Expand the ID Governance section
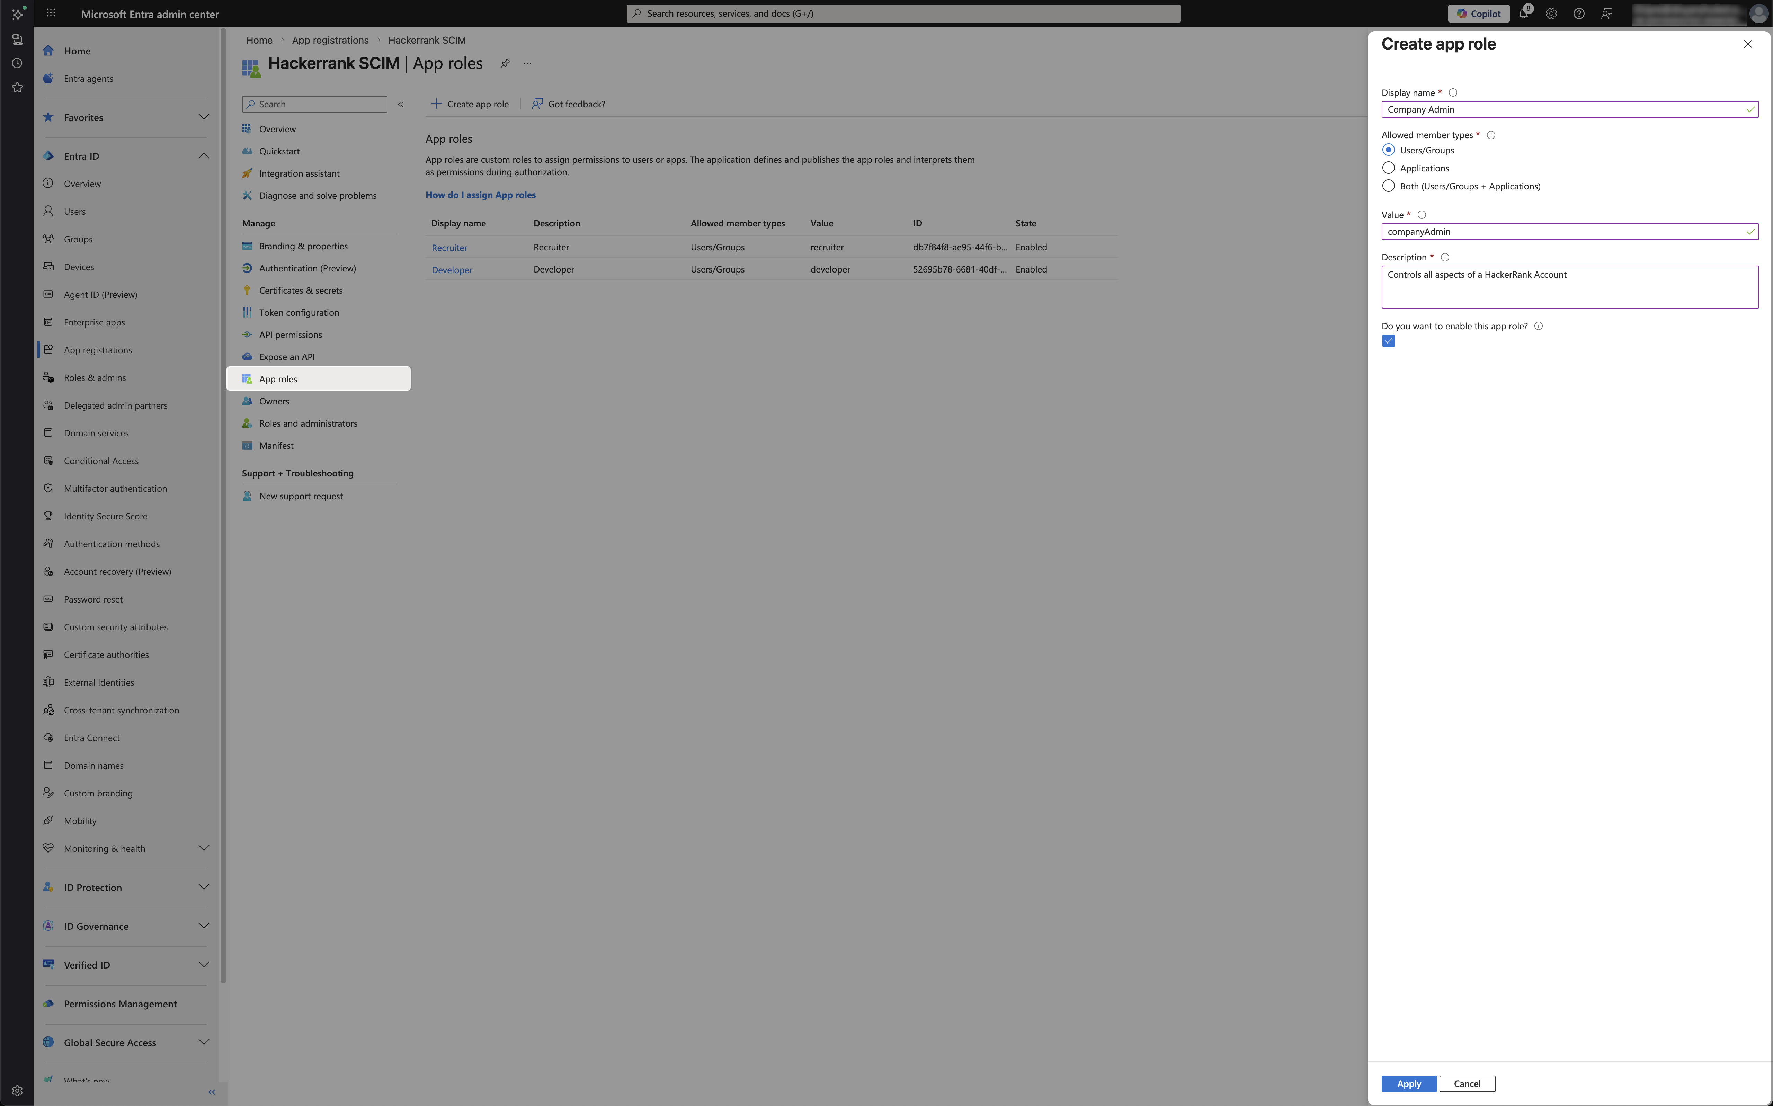This screenshot has height=1106, width=1773. [x=203, y=926]
